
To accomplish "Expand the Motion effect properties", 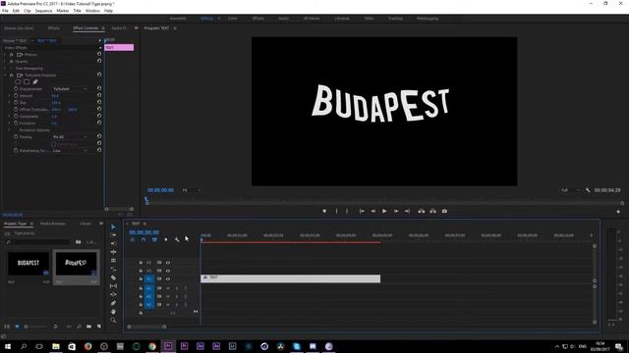I will point(5,55).
